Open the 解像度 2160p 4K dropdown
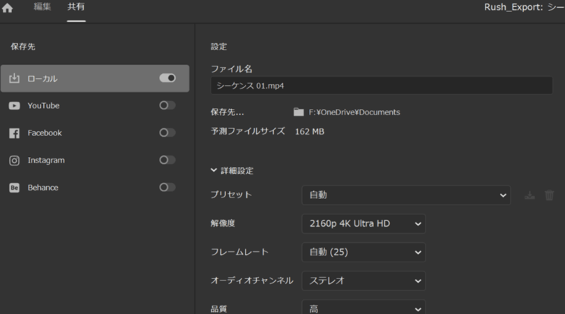The image size is (565, 314). (x=363, y=224)
